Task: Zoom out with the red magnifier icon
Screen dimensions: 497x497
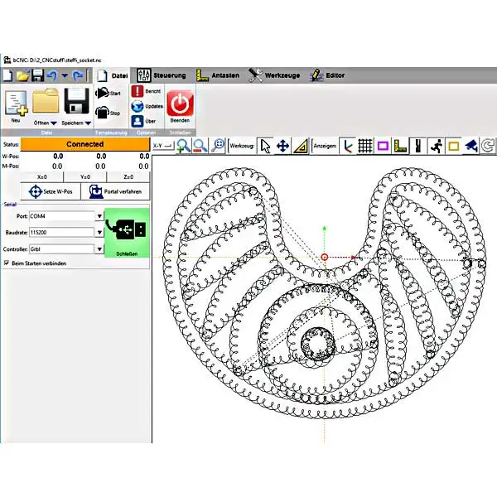Action: coord(200,146)
